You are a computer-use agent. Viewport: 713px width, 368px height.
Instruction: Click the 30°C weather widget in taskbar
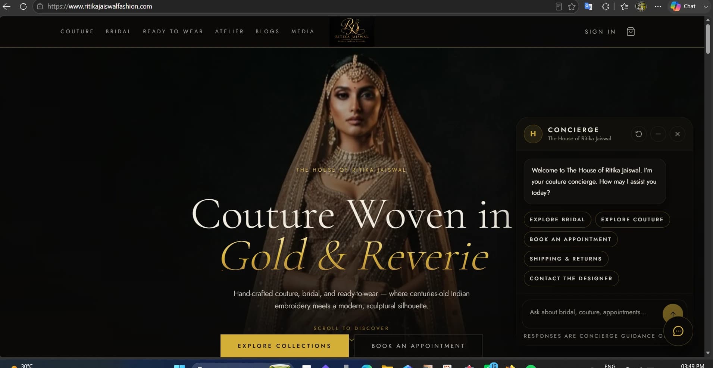click(x=22, y=365)
